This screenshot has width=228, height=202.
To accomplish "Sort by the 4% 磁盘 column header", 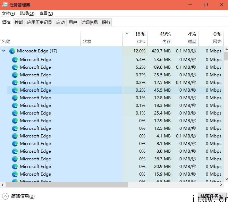I will [186, 39].
